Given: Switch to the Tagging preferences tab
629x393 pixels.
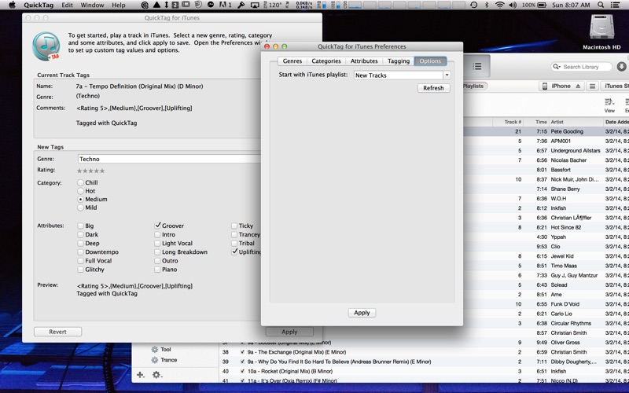Looking at the screenshot, I should tap(399, 61).
